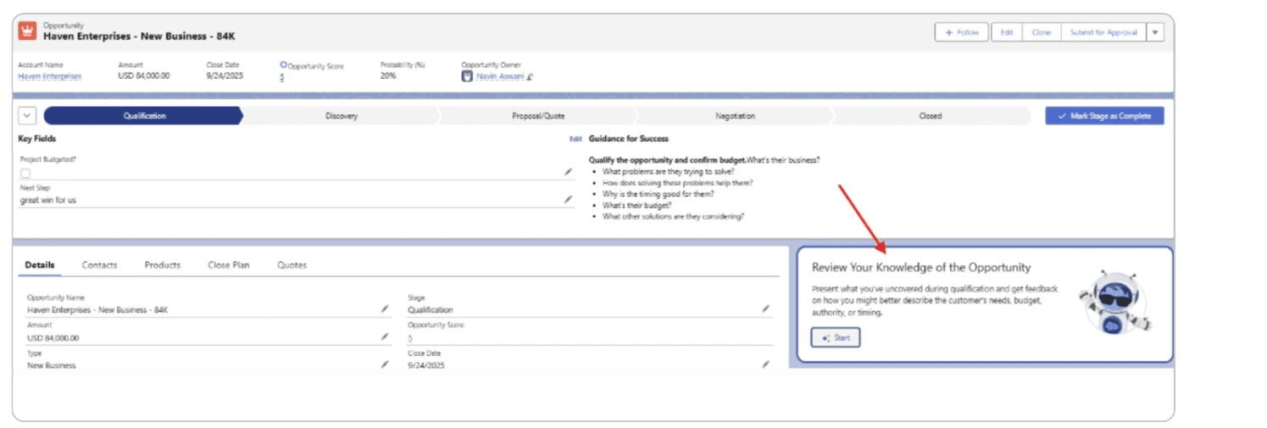Image resolution: width=1267 pixels, height=428 pixels.
Task: Start the opportunity knowledge review
Action: (x=836, y=337)
